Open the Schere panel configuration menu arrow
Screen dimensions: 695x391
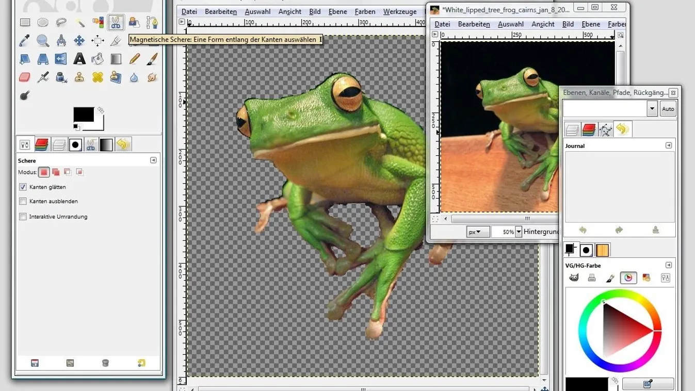(153, 160)
